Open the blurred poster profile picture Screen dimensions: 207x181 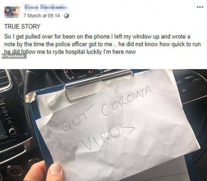(12, 12)
